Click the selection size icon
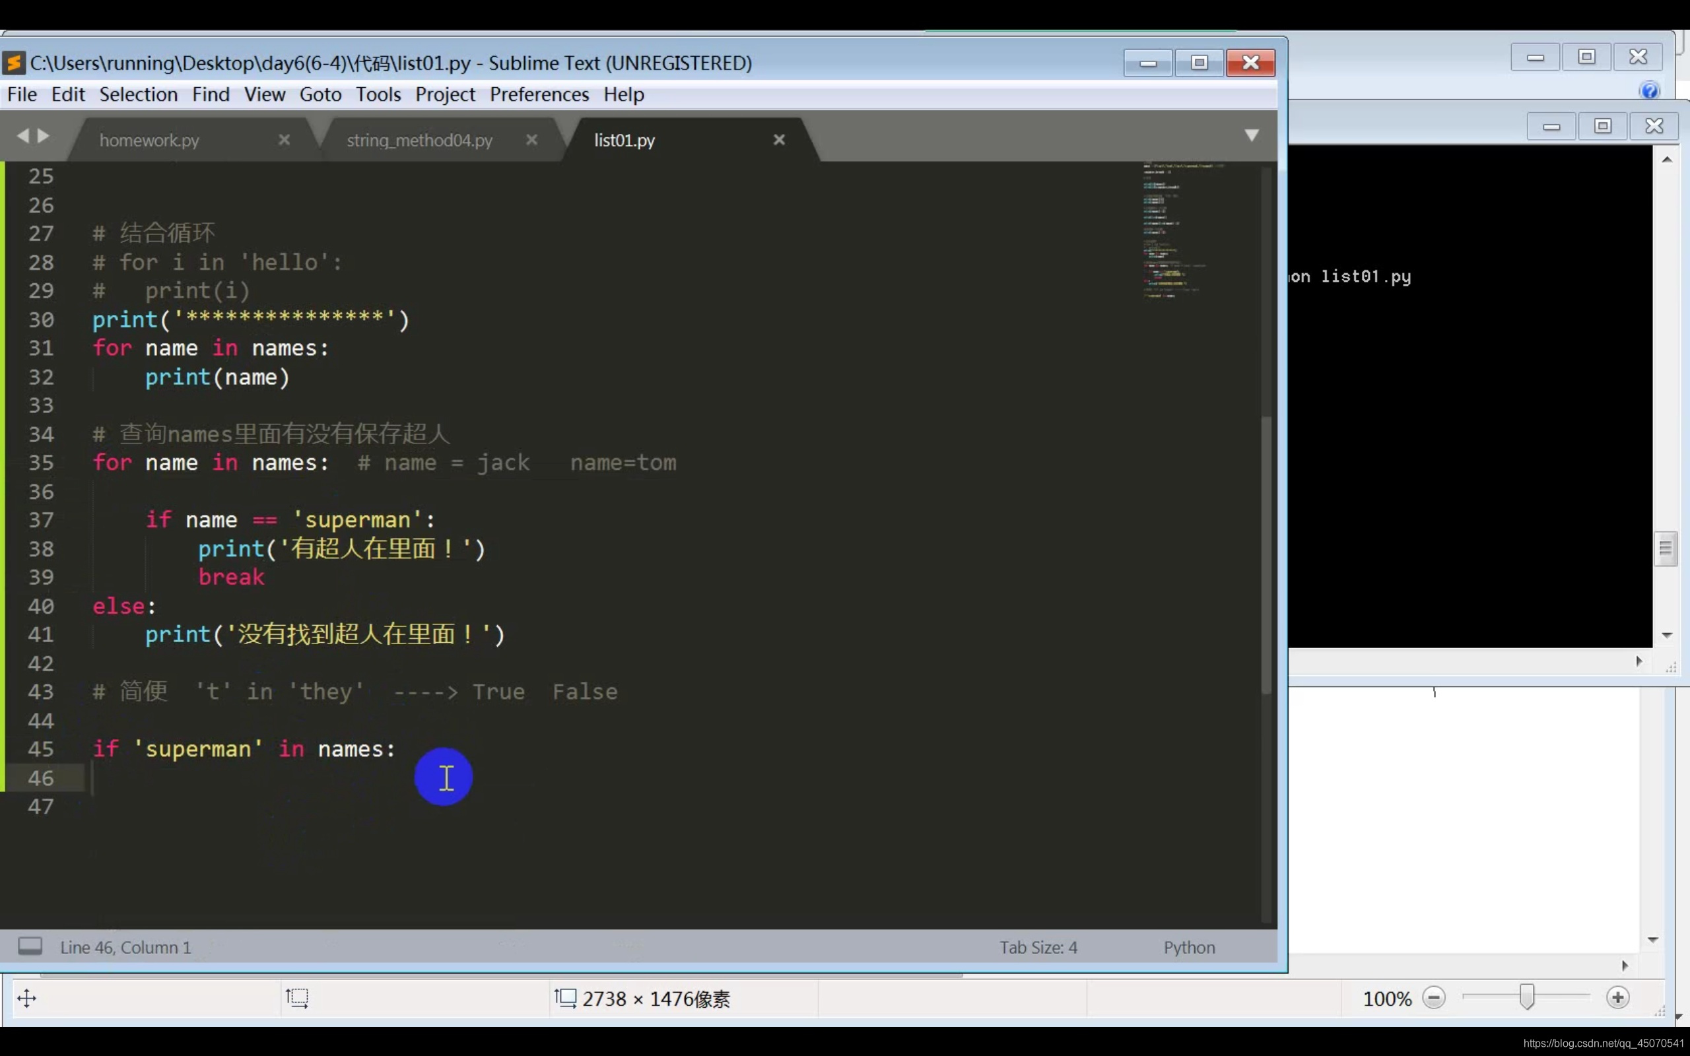Viewport: 1690px width, 1056px height. (x=297, y=997)
